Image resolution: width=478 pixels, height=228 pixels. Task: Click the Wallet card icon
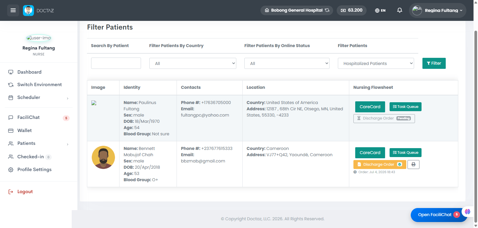tap(11, 131)
